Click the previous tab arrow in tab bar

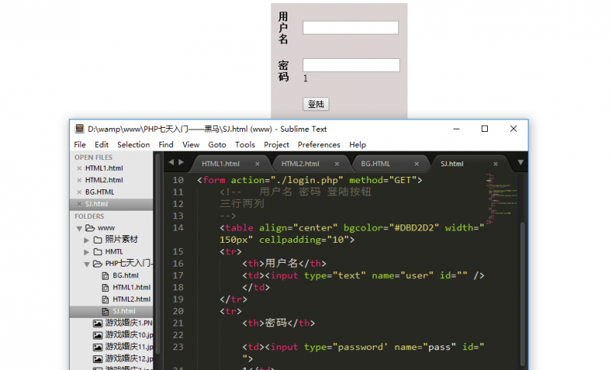click(x=171, y=162)
